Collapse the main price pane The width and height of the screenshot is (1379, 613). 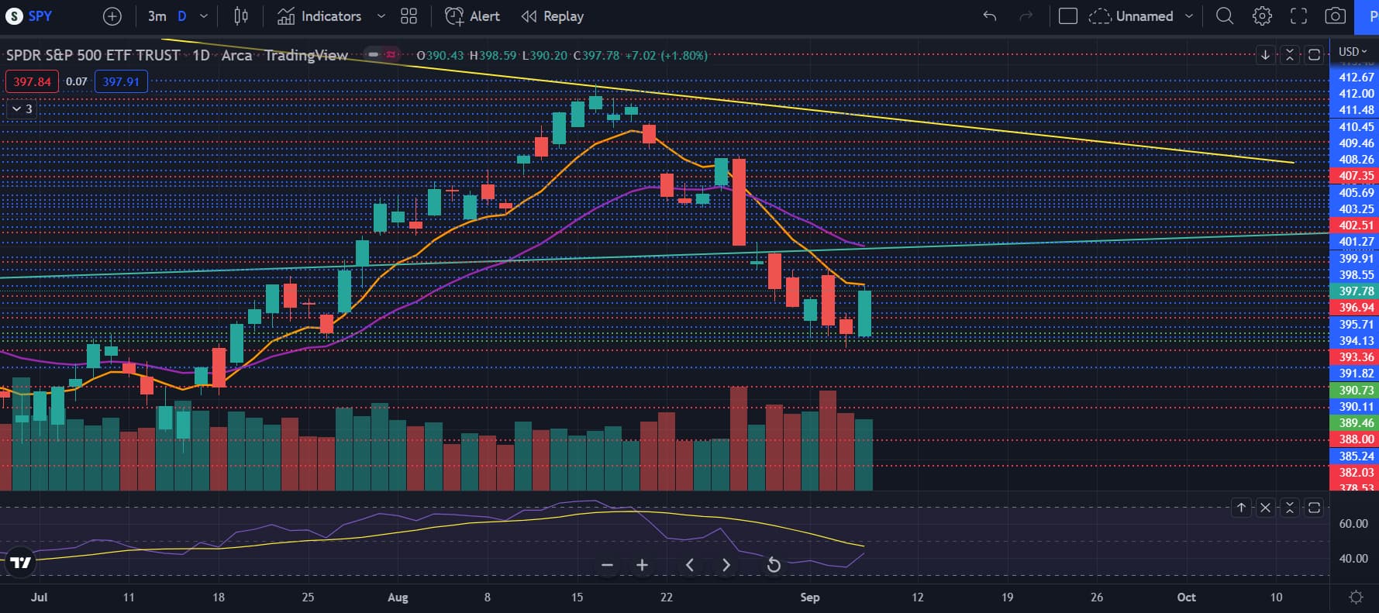point(1290,54)
